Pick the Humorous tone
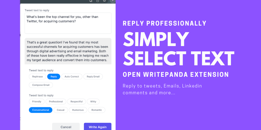Image resolution: width=261 pixels, height=130 pixels. (78, 110)
